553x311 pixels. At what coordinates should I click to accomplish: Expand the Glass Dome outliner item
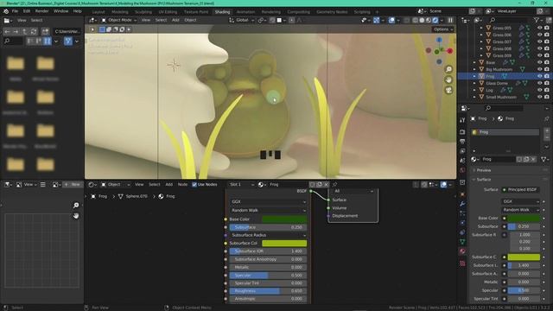pos(474,83)
